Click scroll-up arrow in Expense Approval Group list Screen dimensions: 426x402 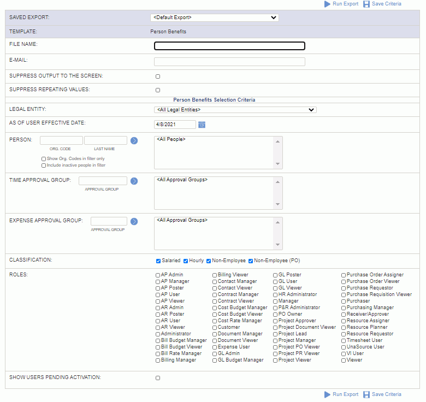[x=277, y=222]
